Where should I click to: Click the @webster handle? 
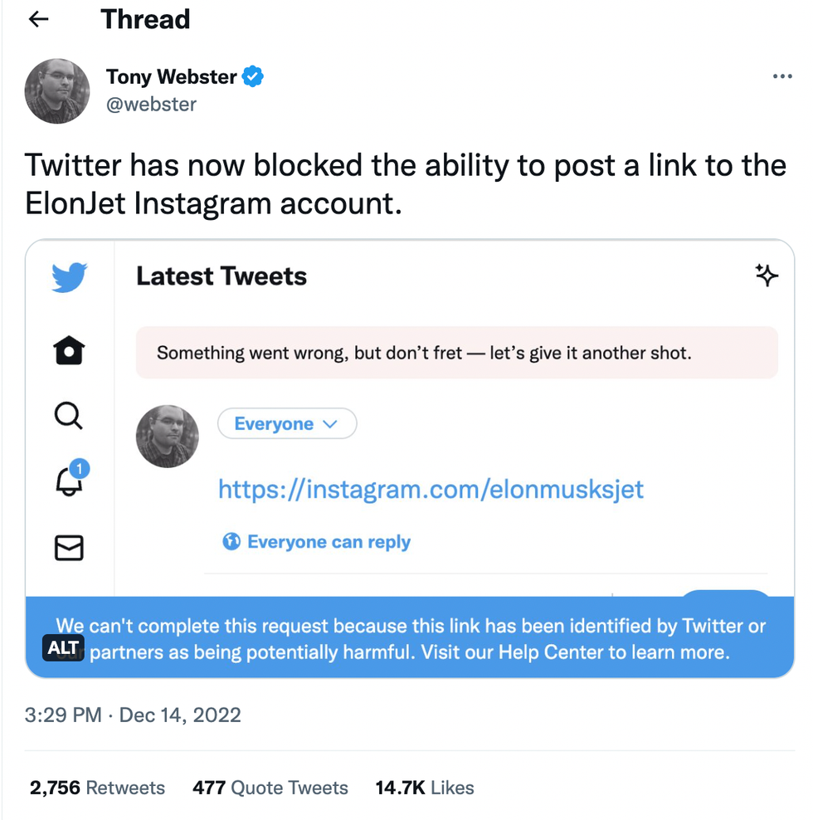point(151,105)
